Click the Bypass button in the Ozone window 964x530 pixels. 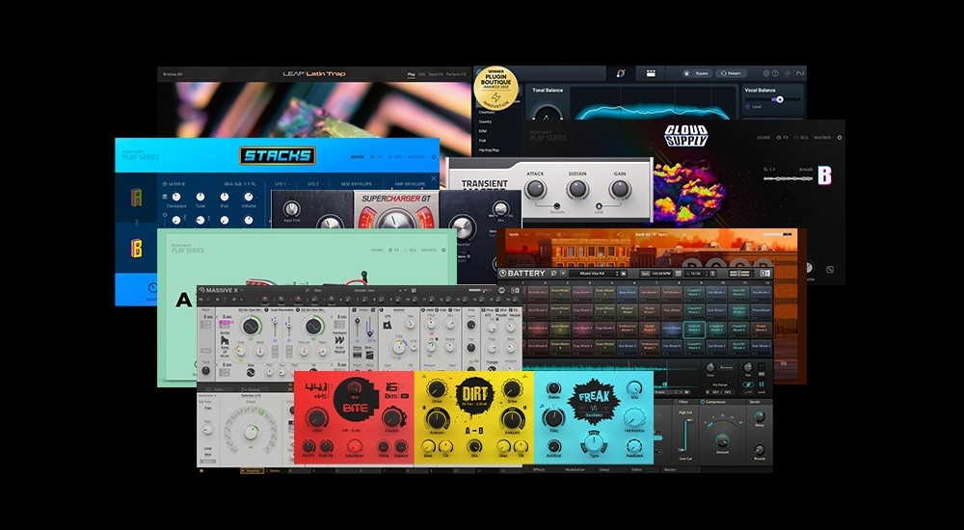[697, 73]
